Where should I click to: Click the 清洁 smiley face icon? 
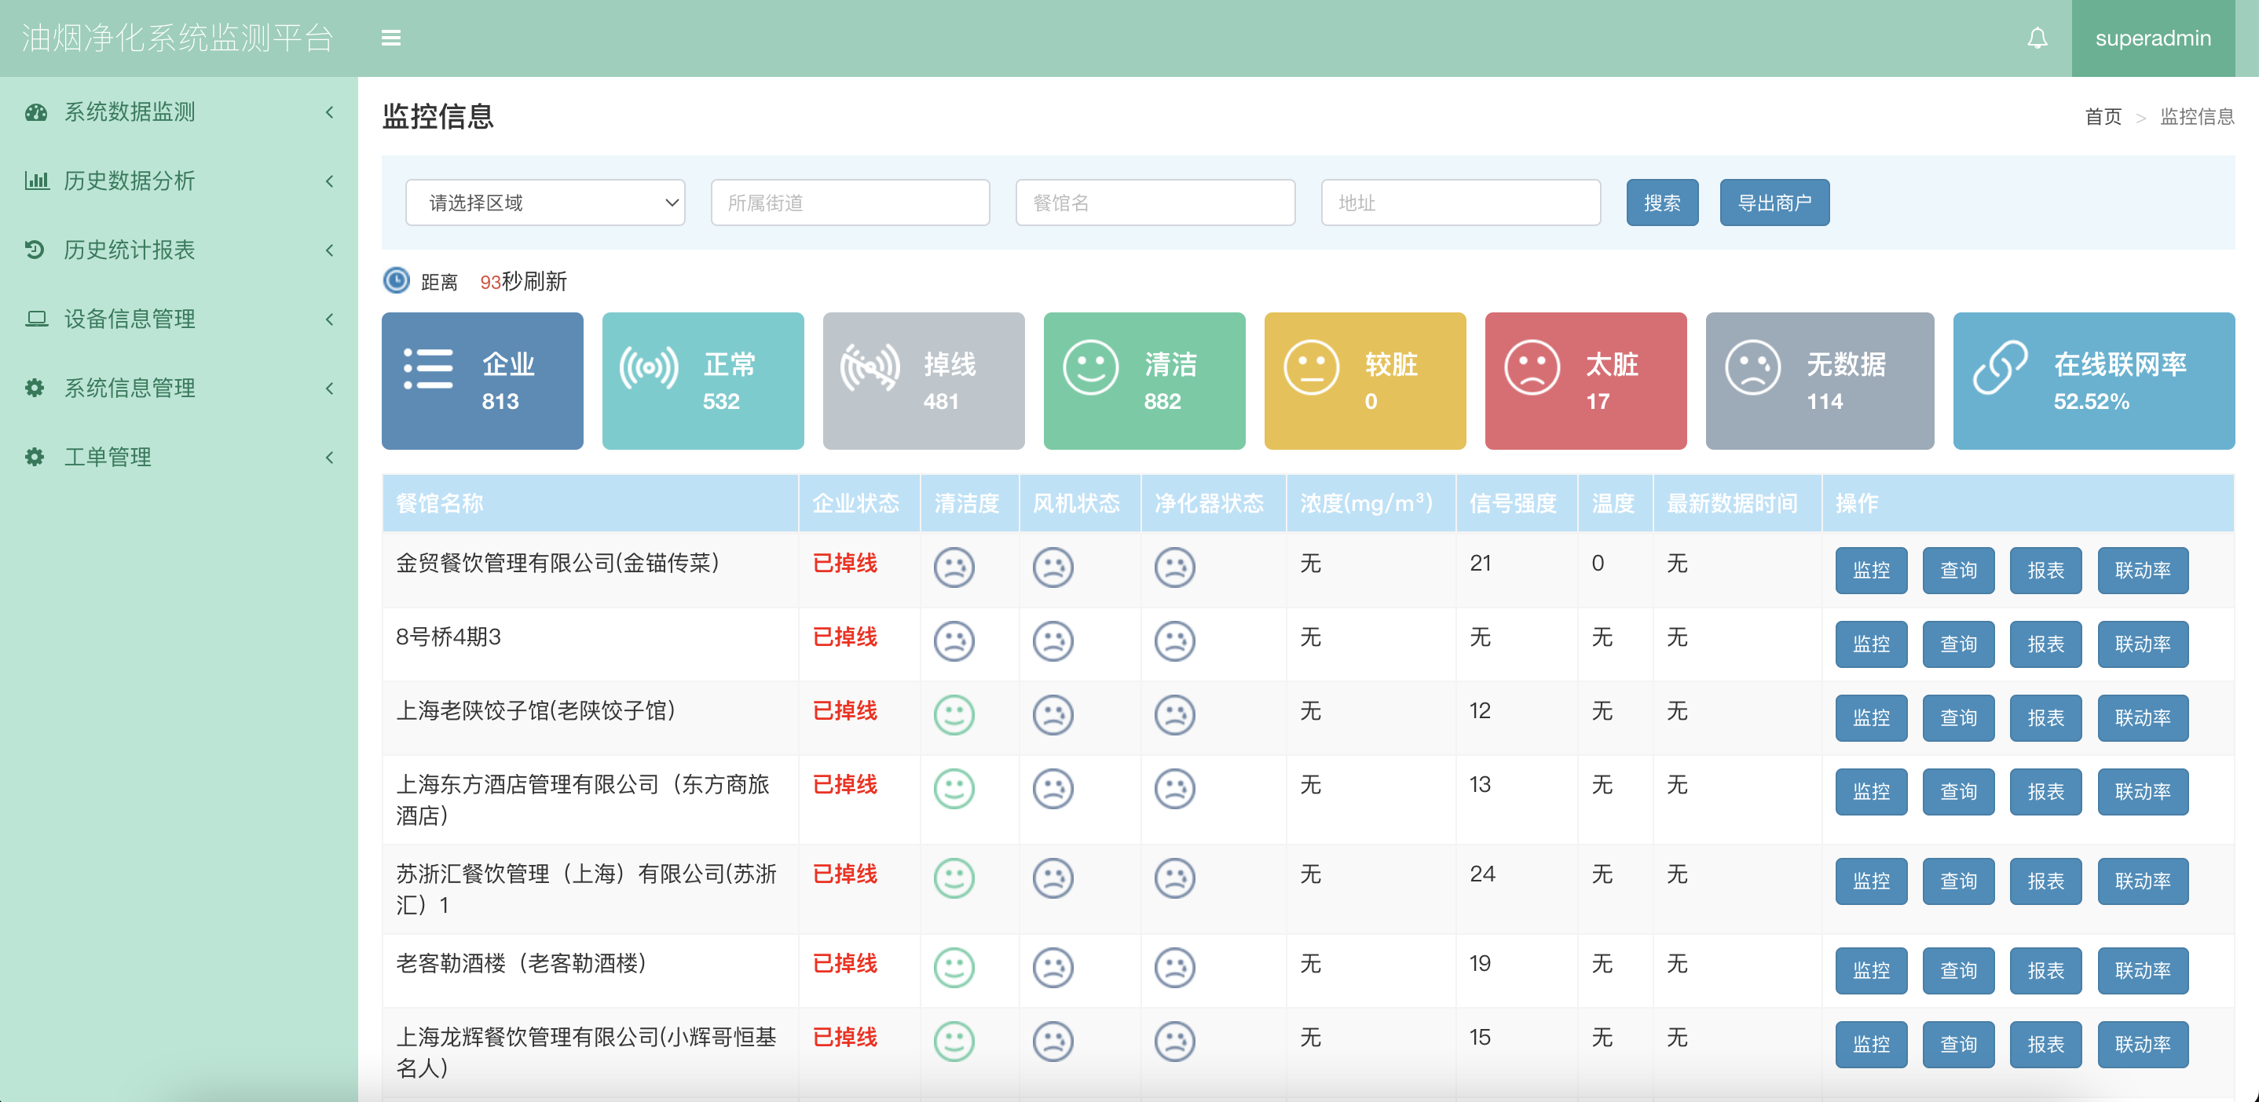[1090, 368]
